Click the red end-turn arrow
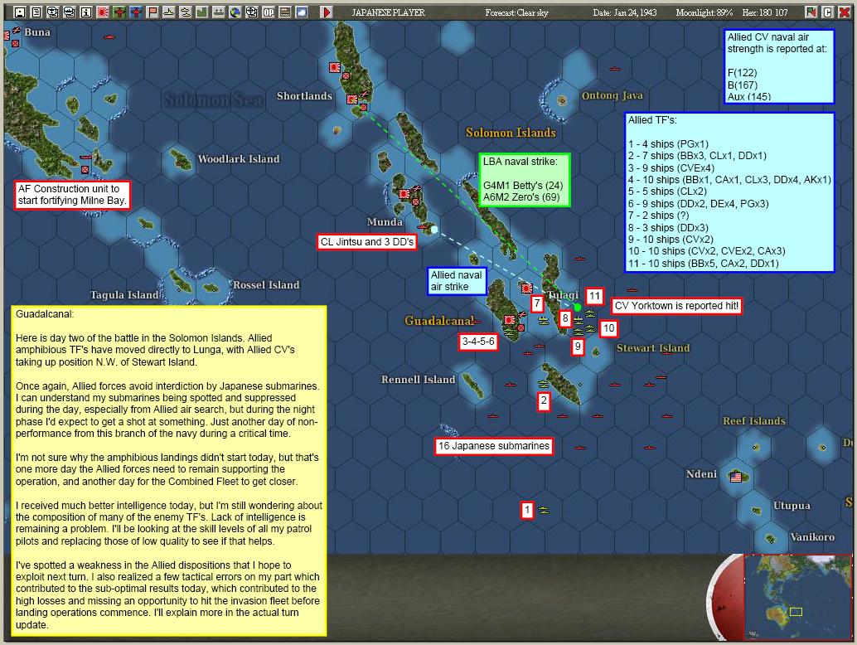 click(x=327, y=12)
